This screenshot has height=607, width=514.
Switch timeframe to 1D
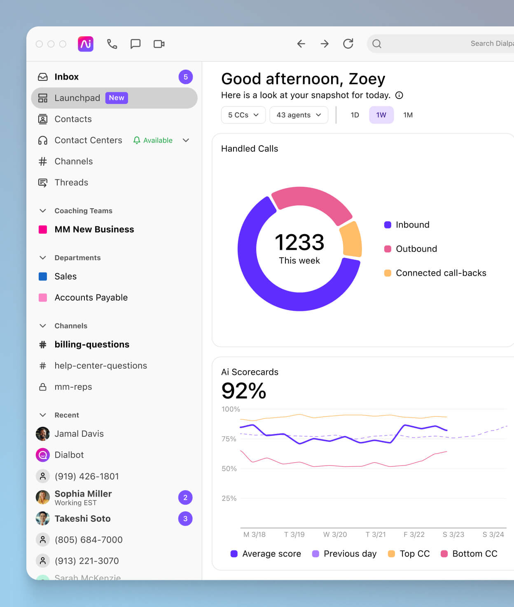pos(354,115)
